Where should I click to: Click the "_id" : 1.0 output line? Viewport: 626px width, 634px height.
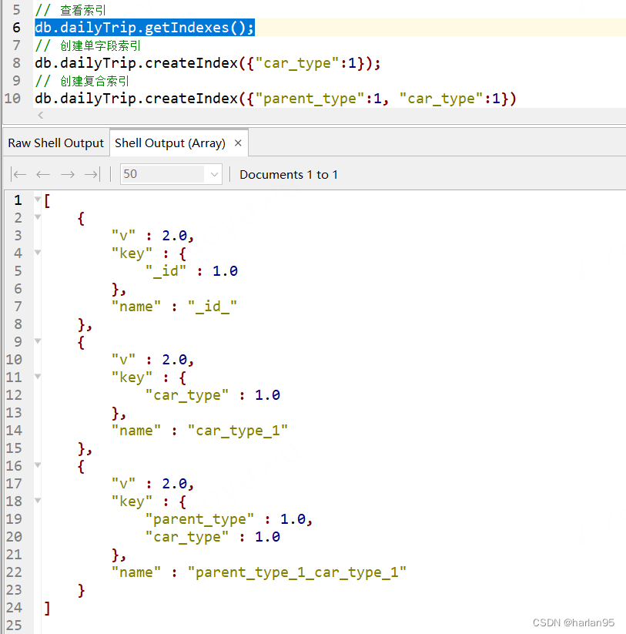coord(192,271)
